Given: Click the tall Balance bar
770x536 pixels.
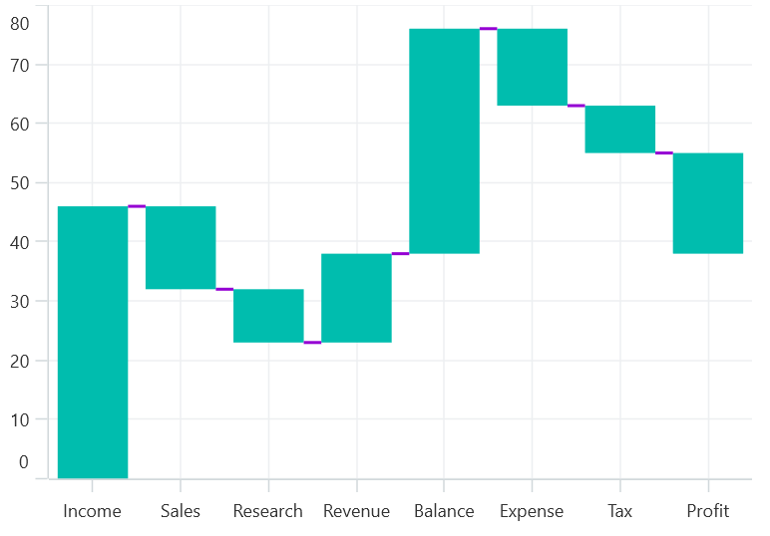Looking at the screenshot, I should point(444,141).
